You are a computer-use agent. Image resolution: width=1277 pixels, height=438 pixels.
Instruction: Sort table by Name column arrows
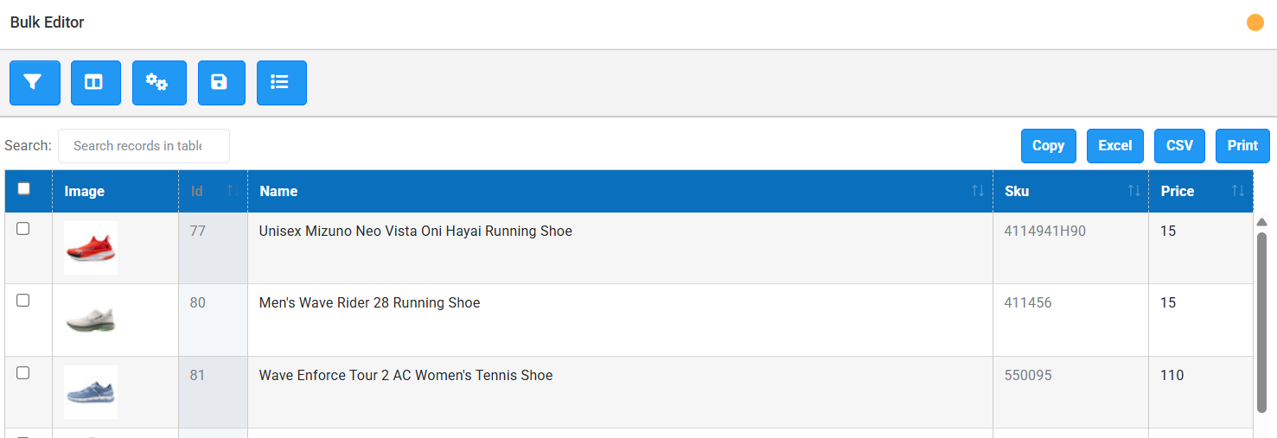[978, 191]
